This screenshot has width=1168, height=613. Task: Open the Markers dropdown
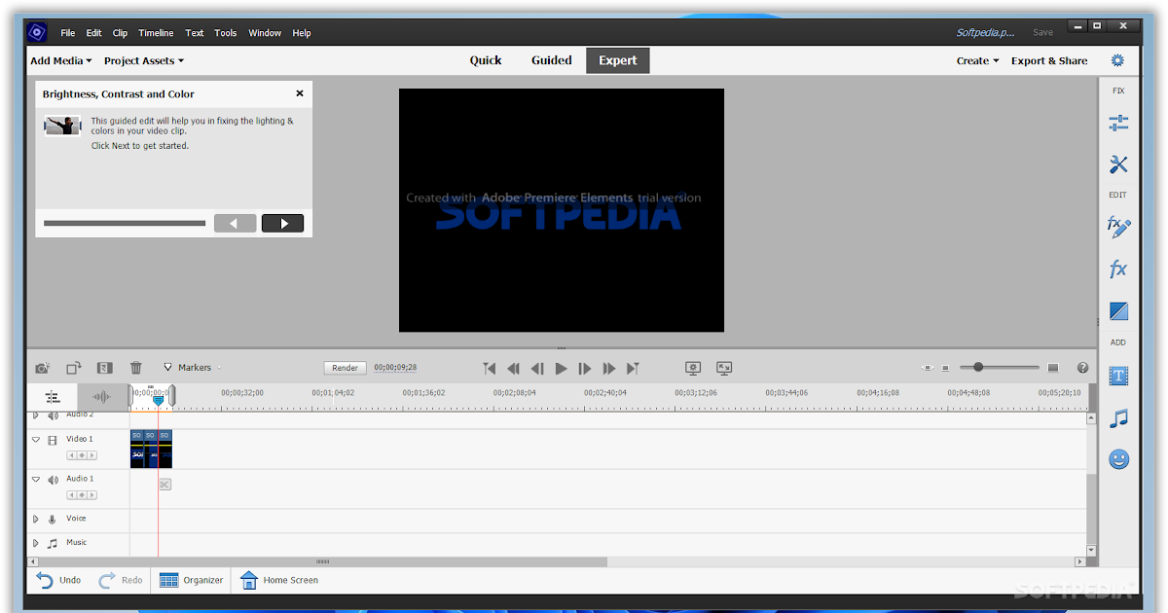coord(193,368)
